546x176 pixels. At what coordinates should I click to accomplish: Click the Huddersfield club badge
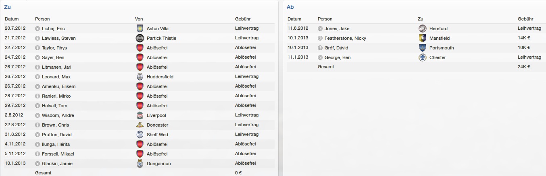(x=140, y=77)
